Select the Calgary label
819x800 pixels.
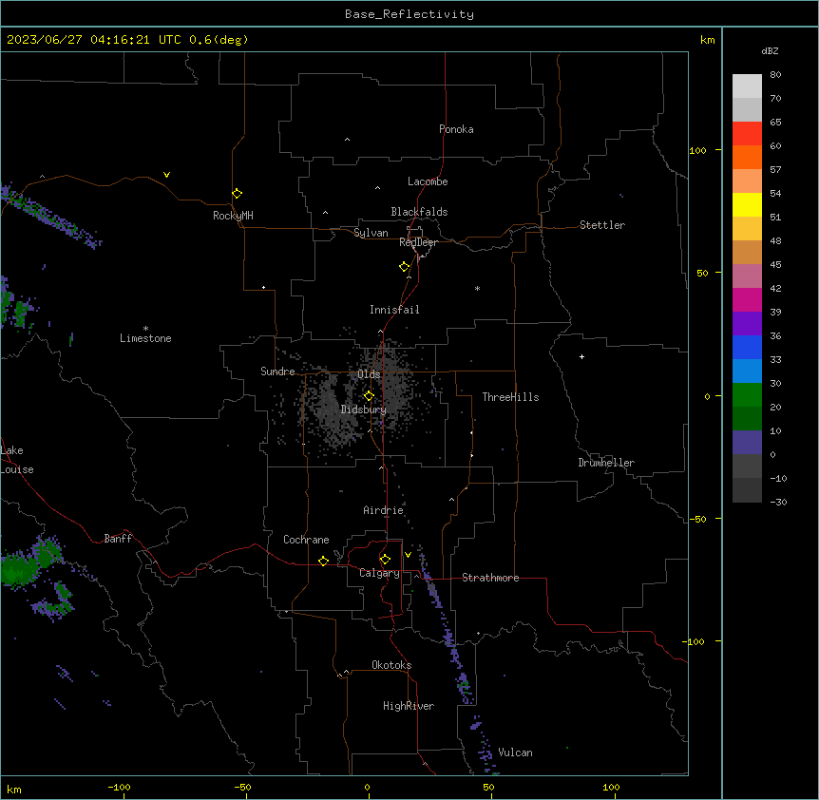[x=379, y=573]
